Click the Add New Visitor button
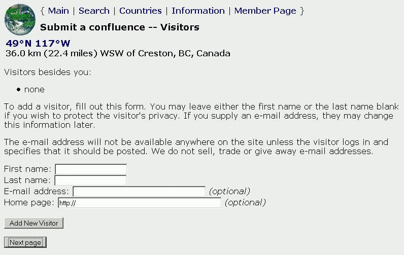Image resolution: width=404 pixels, height=255 pixels. [34, 223]
